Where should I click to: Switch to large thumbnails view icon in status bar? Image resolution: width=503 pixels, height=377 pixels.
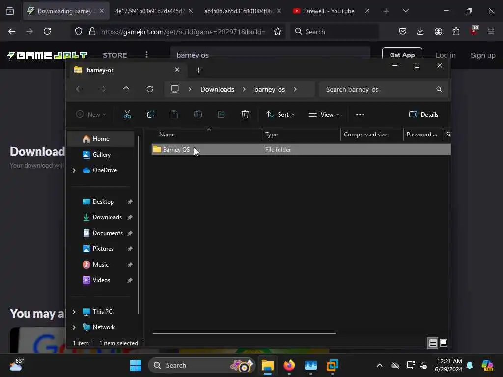click(444, 343)
